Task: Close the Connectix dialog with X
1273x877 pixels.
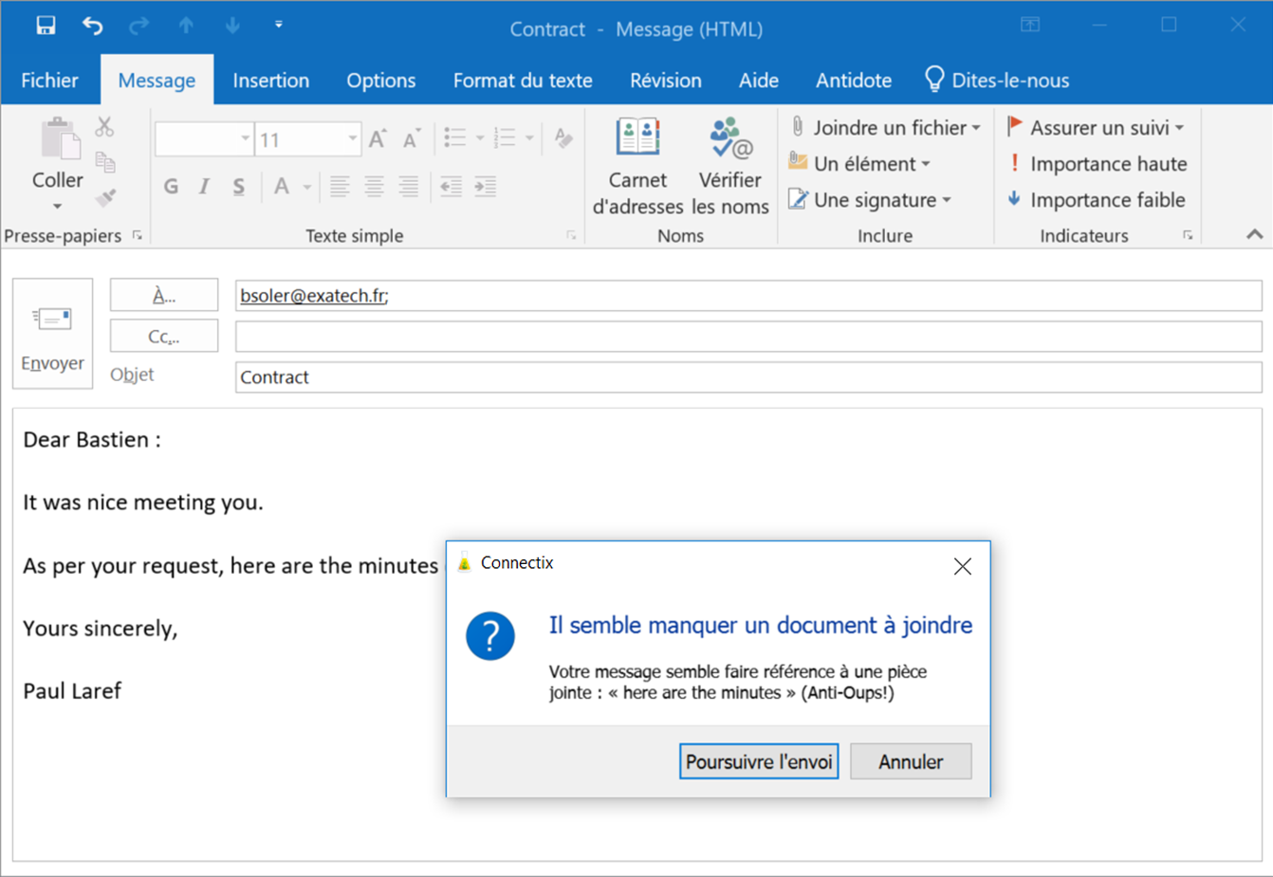Action: [962, 567]
